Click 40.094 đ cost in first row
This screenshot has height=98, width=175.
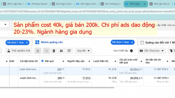click(x=135, y=69)
